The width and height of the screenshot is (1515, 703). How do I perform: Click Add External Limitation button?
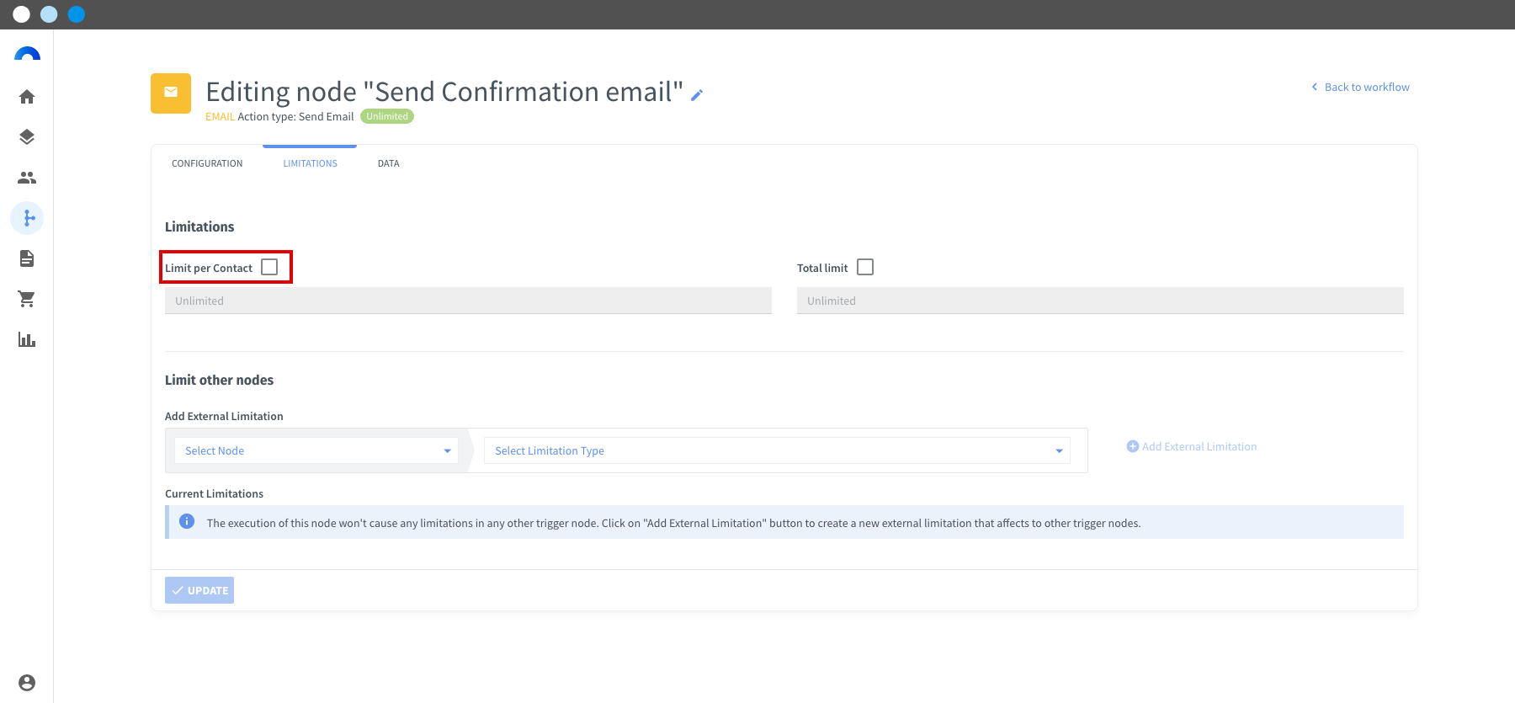[x=1192, y=446]
